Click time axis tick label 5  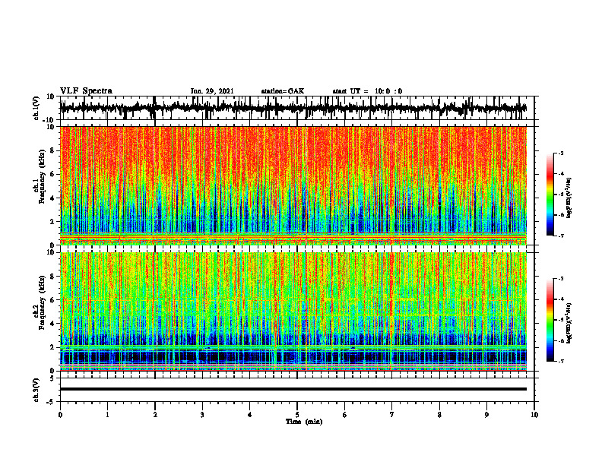pyautogui.click(x=297, y=415)
